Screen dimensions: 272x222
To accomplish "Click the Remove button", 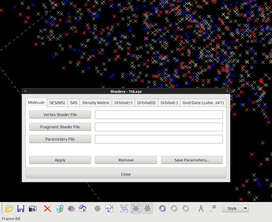I will [126, 160].
